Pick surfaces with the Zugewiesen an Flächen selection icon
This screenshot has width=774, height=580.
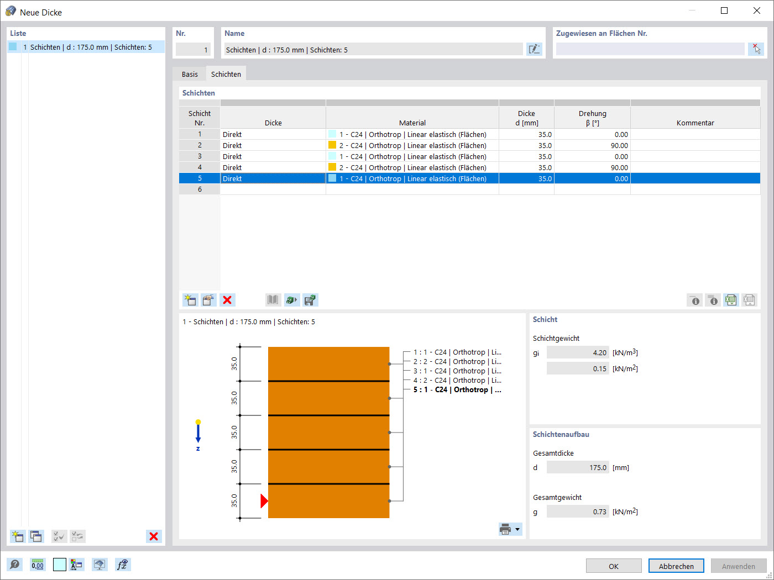pyautogui.click(x=756, y=49)
